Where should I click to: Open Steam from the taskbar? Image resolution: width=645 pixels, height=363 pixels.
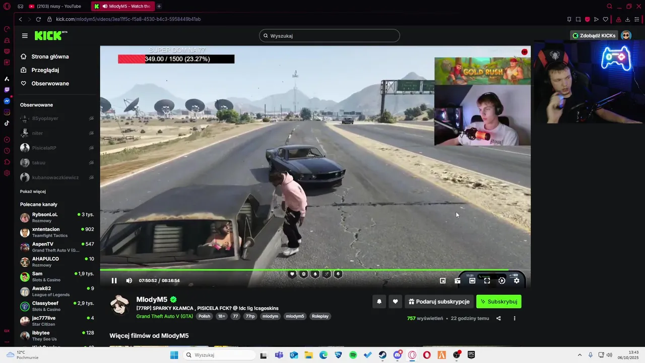pos(382,355)
